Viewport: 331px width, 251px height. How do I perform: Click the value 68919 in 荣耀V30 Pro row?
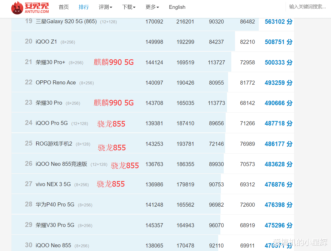pyautogui.click(x=248, y=225)
